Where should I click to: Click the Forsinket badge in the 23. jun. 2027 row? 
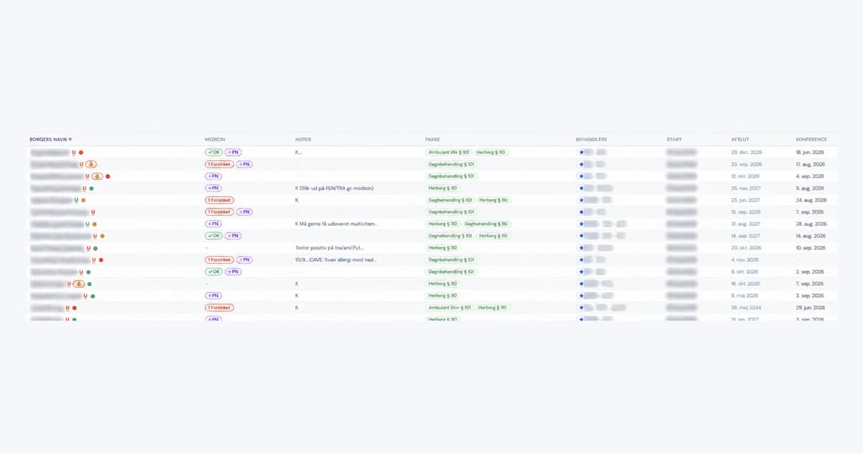(219, 200)
